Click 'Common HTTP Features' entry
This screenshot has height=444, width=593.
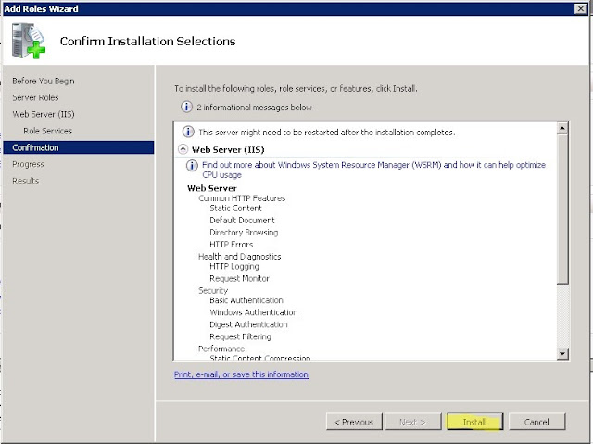242,198
